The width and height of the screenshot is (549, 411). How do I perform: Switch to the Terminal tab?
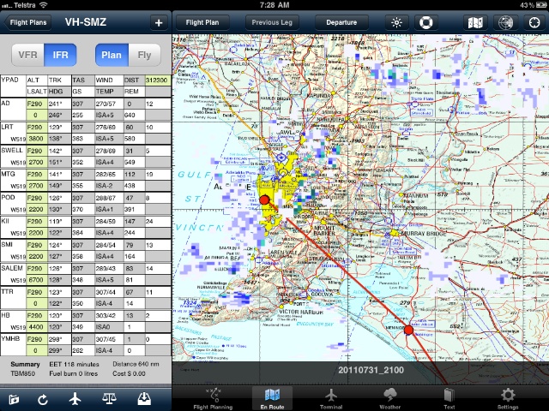click(331, 399)
